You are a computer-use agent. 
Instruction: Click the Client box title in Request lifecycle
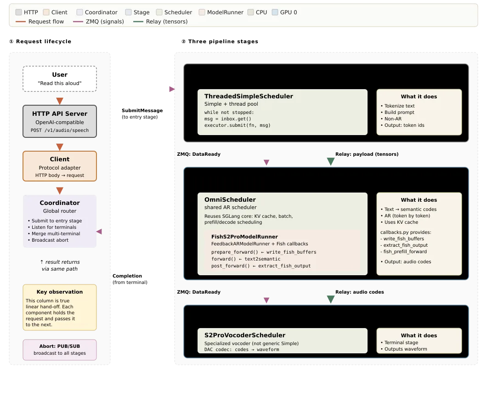pyautogui.click(x=60, y=159)
